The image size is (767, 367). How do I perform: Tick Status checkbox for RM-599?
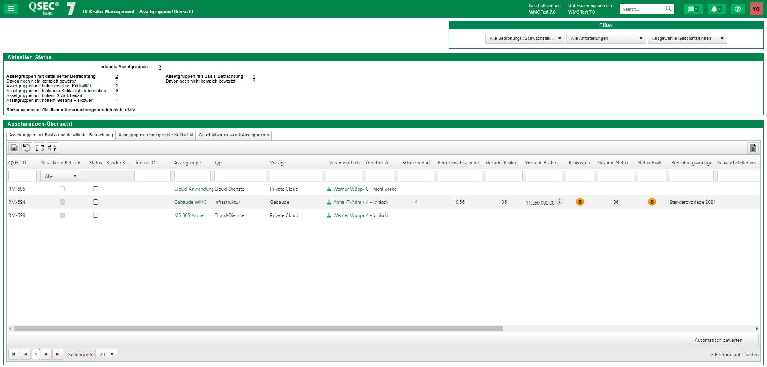pyautogui.click(x=96, y=215)
